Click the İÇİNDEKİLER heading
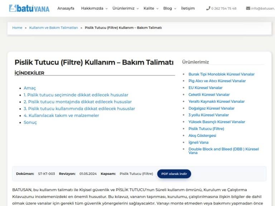The height and width of the screenshot is (206, 275). pos(29,73)
